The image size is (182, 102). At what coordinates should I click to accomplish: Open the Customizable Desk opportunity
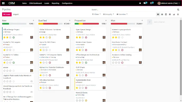pyautogui.click(x=83, y=80)
